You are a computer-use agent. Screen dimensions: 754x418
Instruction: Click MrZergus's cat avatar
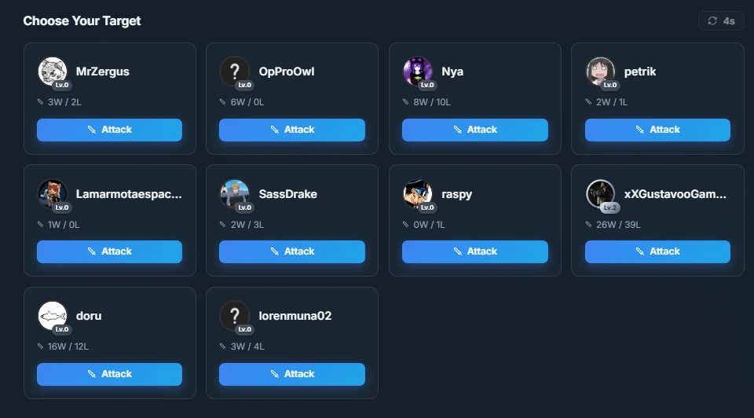click(x=53, y=71)
